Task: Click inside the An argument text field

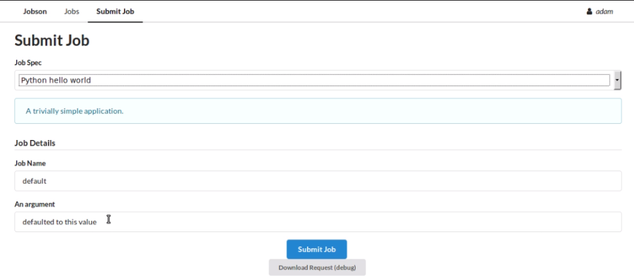Action: (318, 222)
